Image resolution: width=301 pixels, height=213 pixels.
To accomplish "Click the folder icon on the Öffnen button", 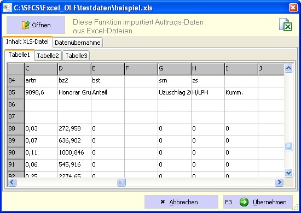I will [26, 25].
